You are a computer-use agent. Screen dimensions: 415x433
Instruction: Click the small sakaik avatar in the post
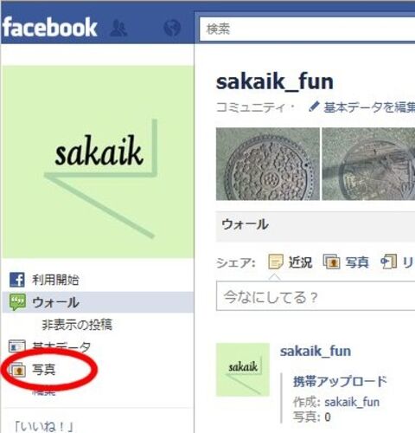[243, 370]
